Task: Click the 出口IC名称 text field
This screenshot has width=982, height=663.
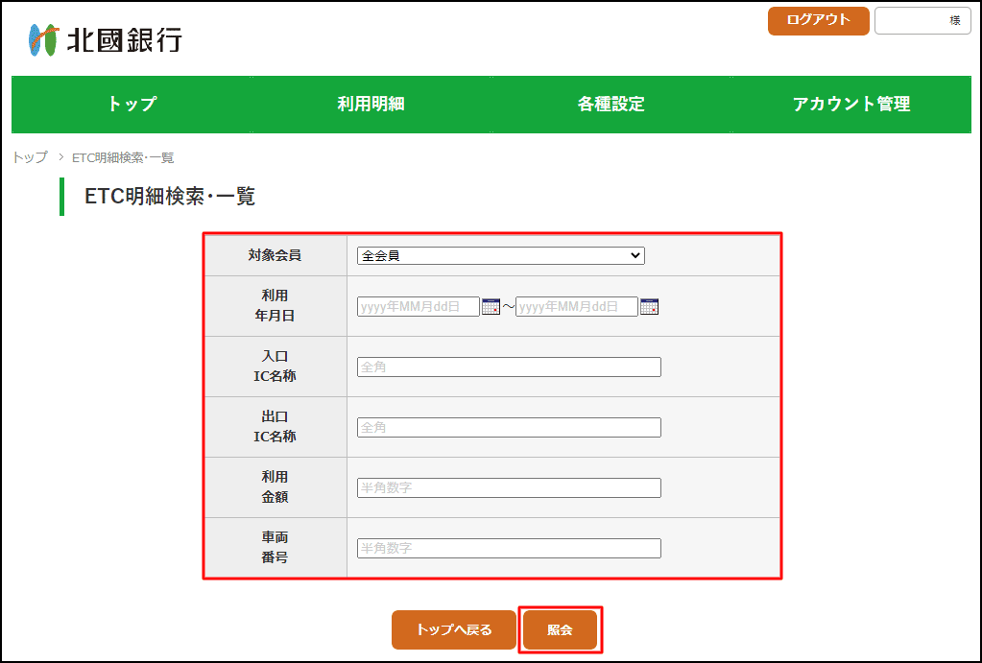Action: tap(509, 427)
